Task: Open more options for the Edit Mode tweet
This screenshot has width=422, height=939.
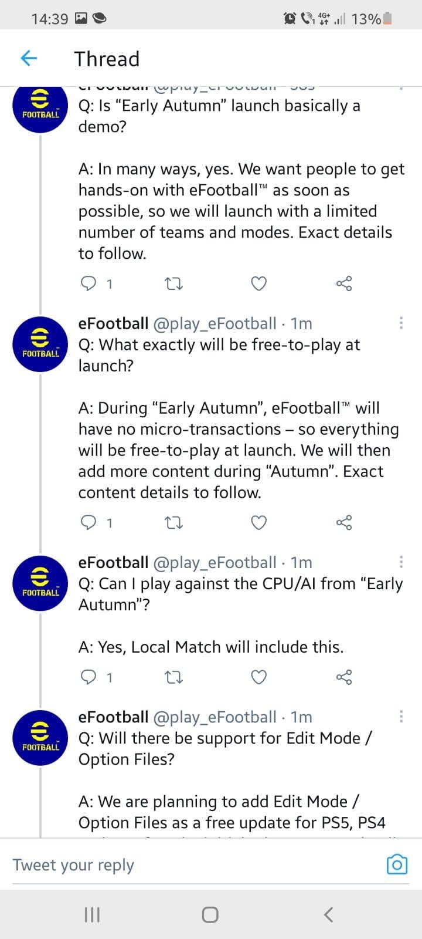Action: click(401, 716)
